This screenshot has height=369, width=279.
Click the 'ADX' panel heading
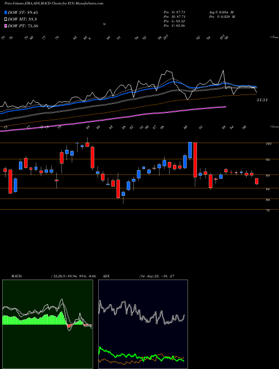[x=106, y=276]
